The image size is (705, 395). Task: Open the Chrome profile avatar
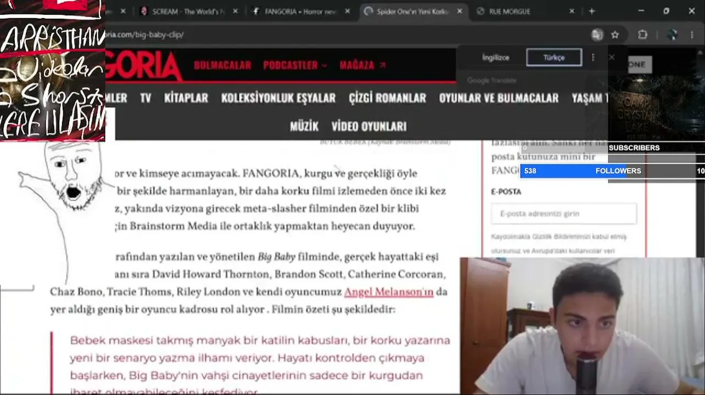click(x=672, y=35)
